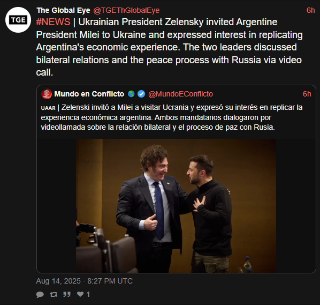
Task: Open The Global Eye display name
Action: tap(63, 10)
